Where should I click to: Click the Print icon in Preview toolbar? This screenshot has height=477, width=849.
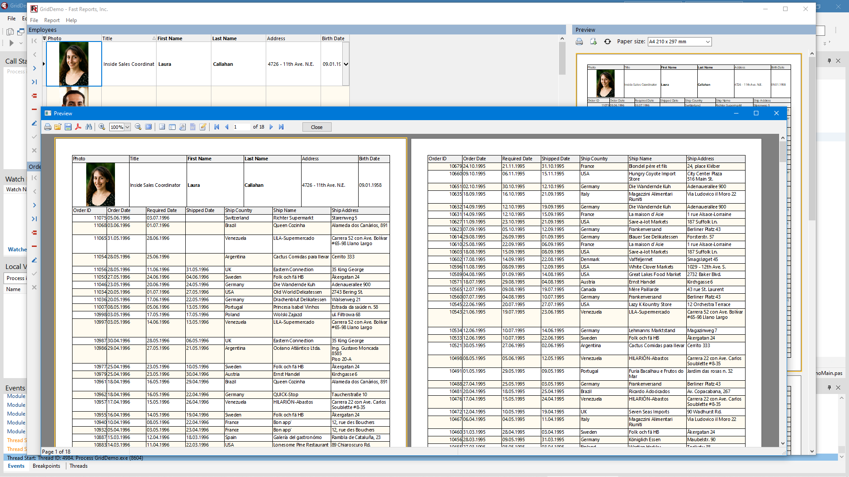(48, 127)
